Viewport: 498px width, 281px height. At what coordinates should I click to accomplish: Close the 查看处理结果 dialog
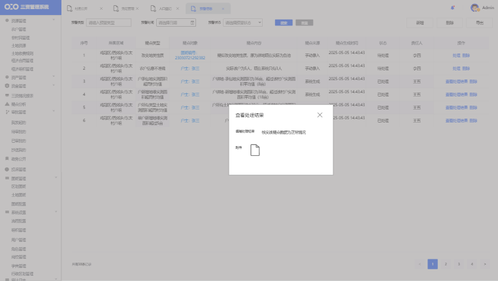coord(320,115)
